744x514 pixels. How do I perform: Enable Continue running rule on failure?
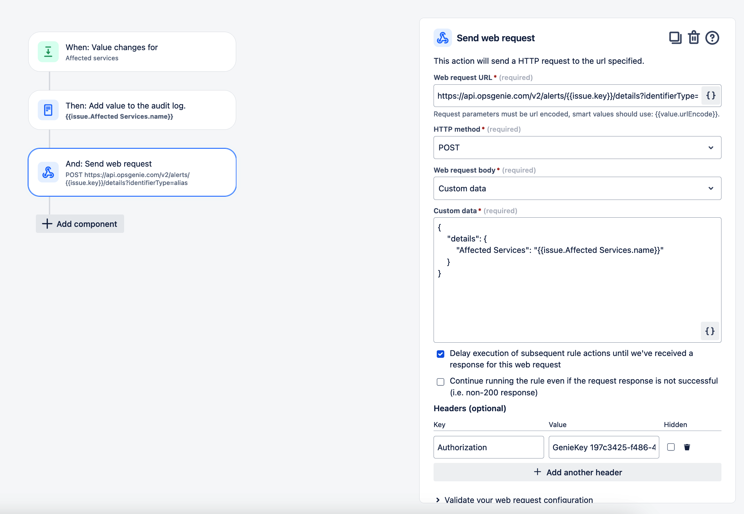coord(440,382)
